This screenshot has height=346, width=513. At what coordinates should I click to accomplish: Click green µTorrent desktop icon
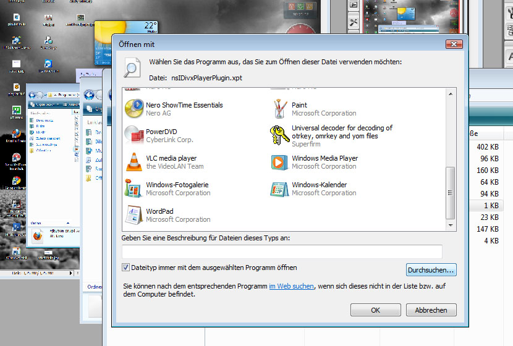pyautogui.click(x=16, y=112)
